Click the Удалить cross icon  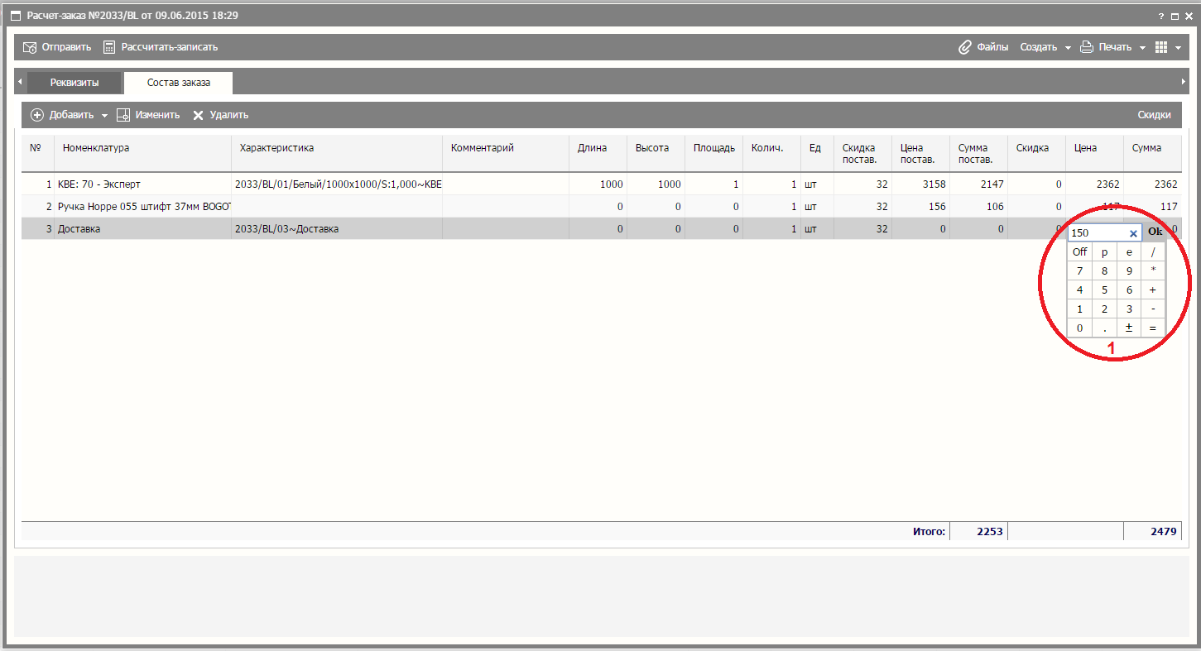pos(198,115)
